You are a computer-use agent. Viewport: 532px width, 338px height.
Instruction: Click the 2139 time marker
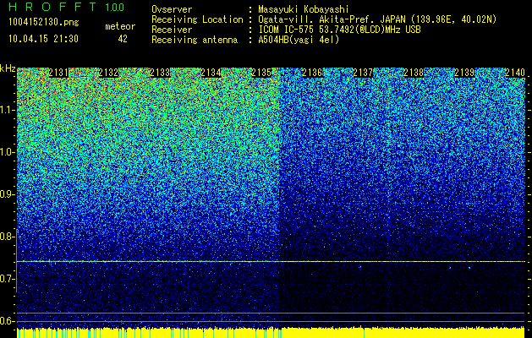coord(464,73)
